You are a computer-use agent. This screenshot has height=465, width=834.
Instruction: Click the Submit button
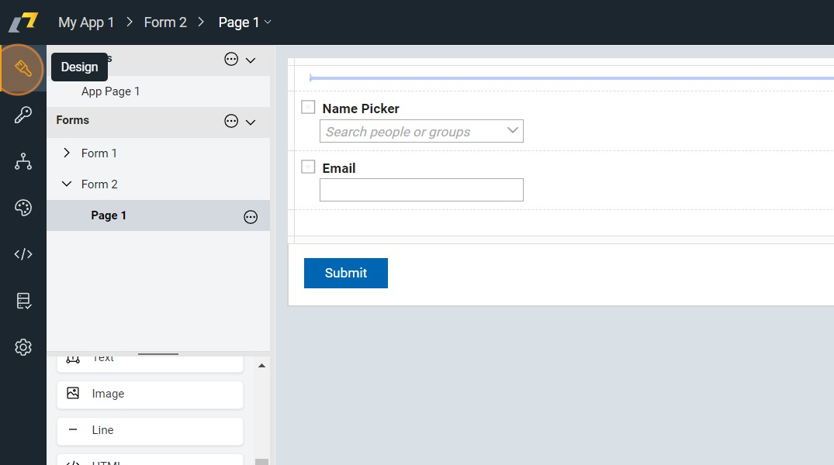coord(345,273)
